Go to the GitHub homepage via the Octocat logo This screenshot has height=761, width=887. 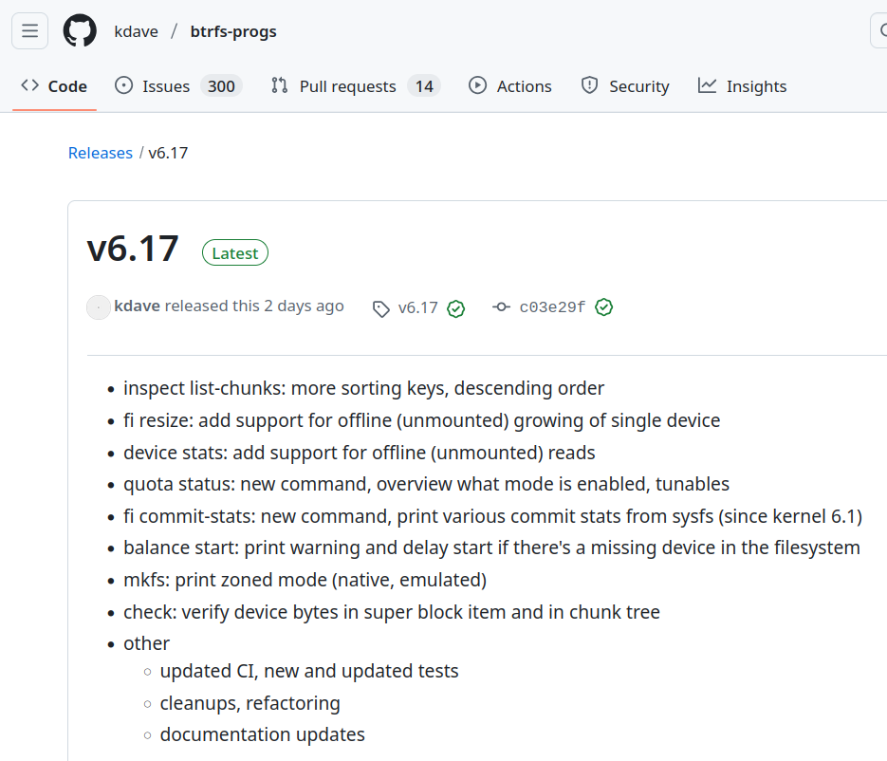tap(80, 31)
